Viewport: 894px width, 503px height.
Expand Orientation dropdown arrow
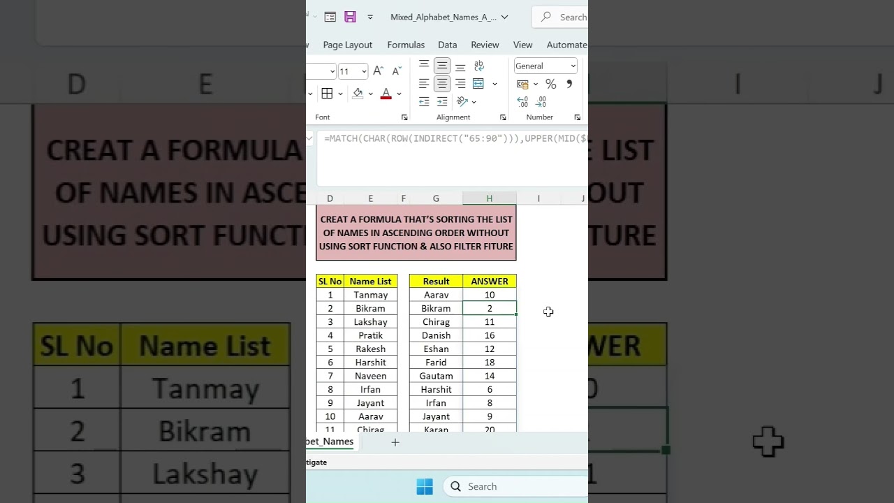click(x=474, y=102)
